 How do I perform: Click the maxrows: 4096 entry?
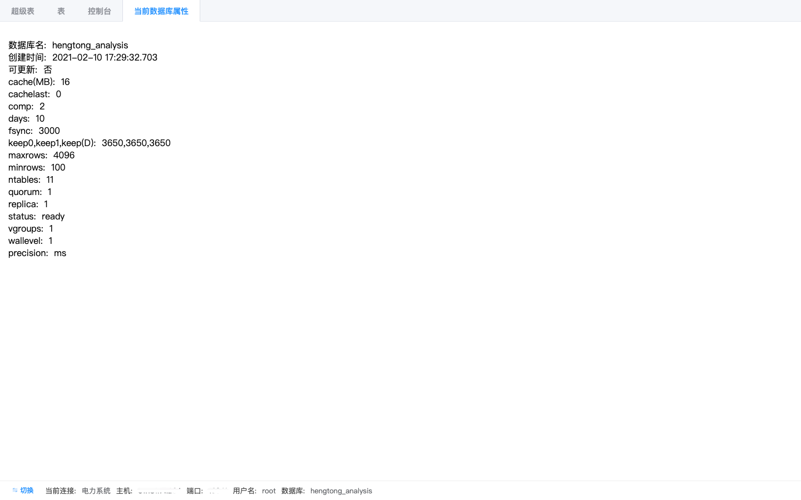pyautogui.click(x=42, y=156)
